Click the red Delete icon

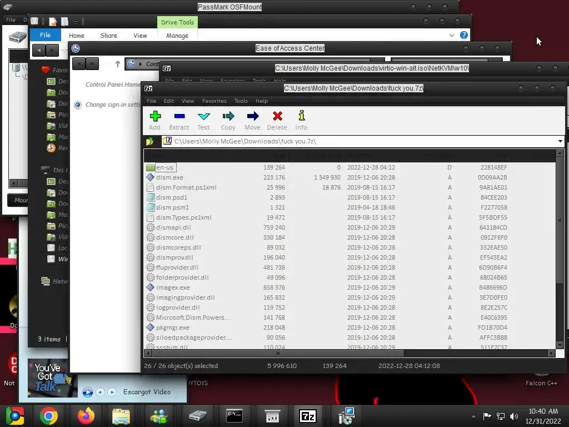(277, 121)
